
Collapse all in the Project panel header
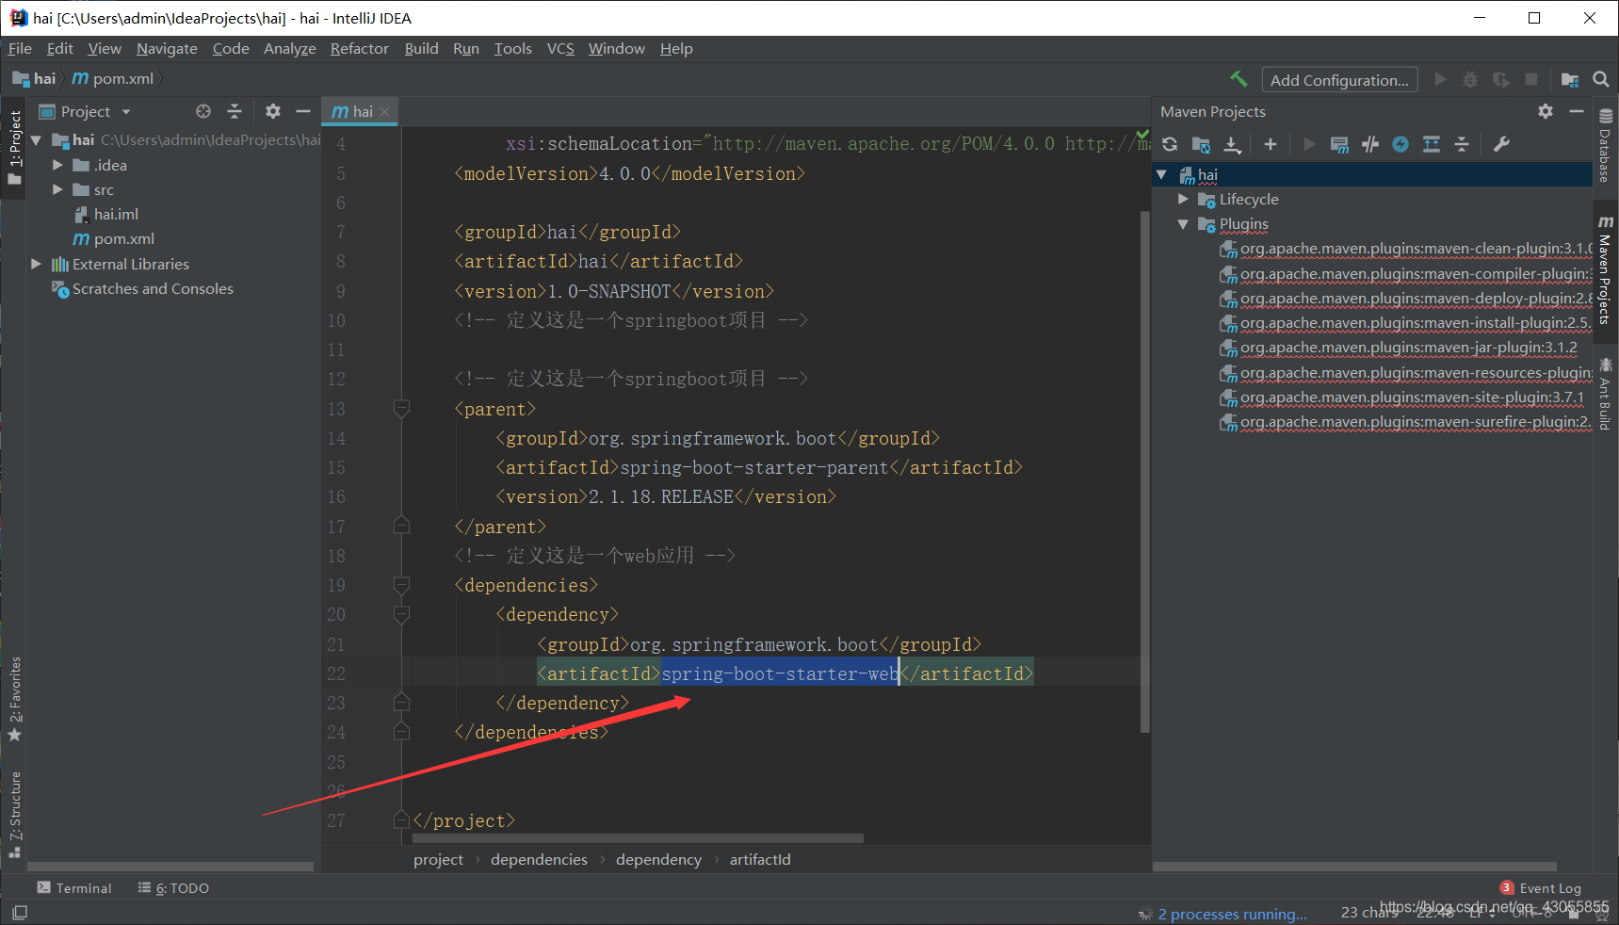pyautogui.click(x=235, y=111)
